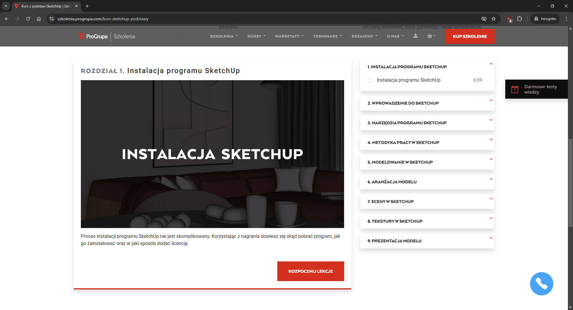Viewport: 573px width, 310px height.
Task: Click the scrollbar down arrow
Action: 570,307
